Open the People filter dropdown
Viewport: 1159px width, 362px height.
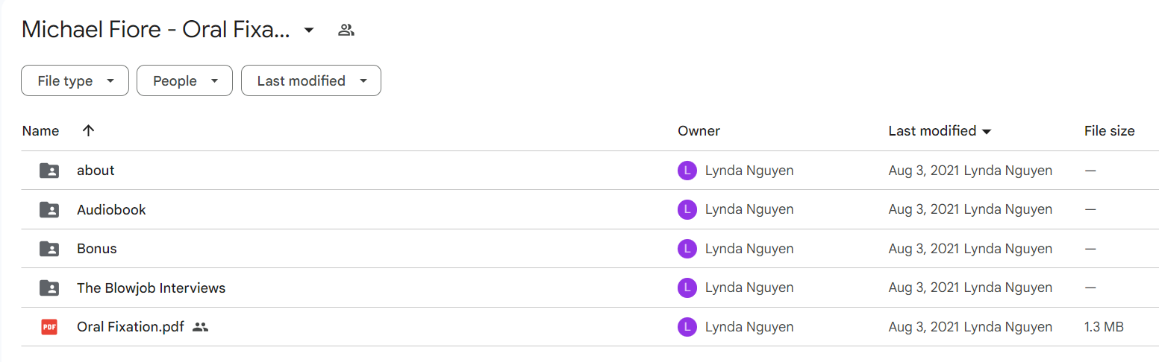point(184,80)
